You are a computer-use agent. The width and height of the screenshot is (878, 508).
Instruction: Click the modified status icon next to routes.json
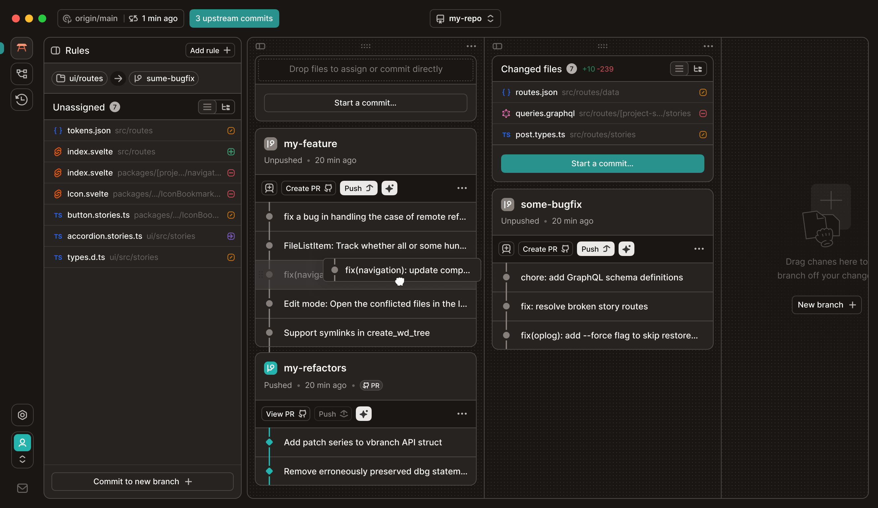703,92
